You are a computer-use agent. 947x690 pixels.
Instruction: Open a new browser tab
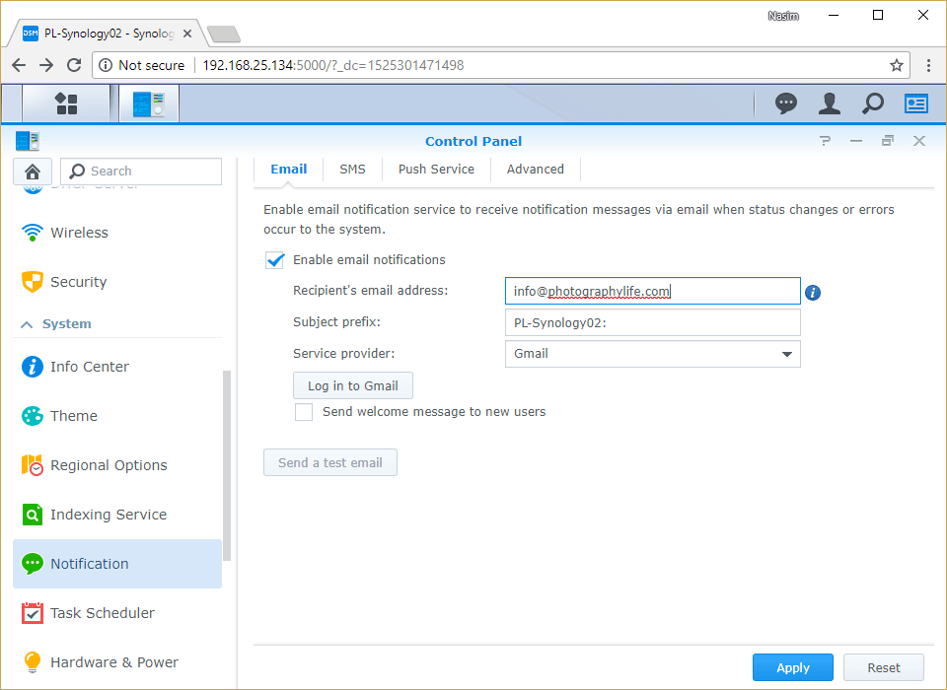click(x=224, y=34)
